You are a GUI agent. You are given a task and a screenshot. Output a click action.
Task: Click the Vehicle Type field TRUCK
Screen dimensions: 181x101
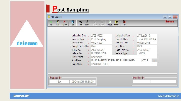pos(147,53)
